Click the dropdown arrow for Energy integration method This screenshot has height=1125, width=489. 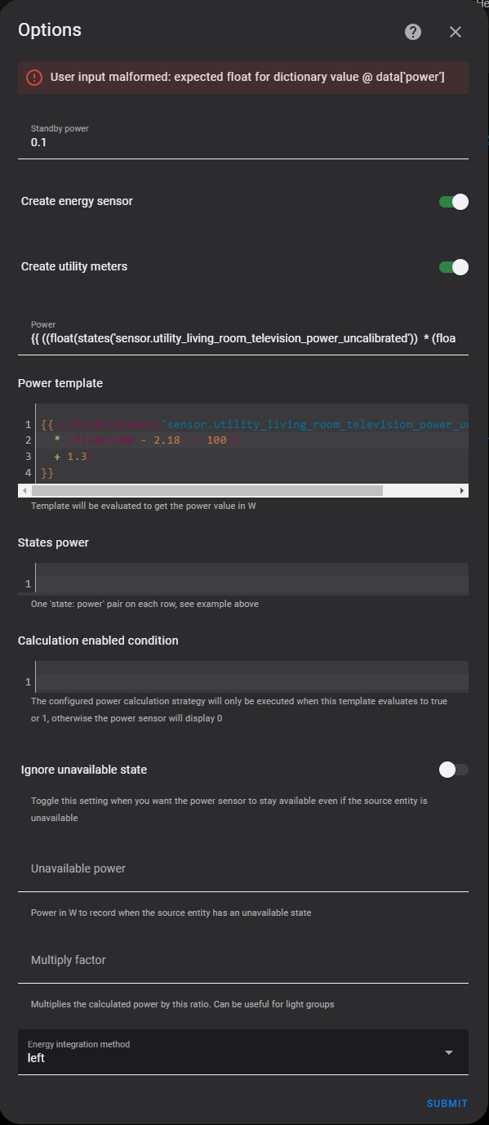[x=447, y=1052]
